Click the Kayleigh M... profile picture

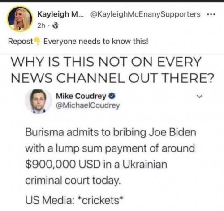click(x=20, y=19)
